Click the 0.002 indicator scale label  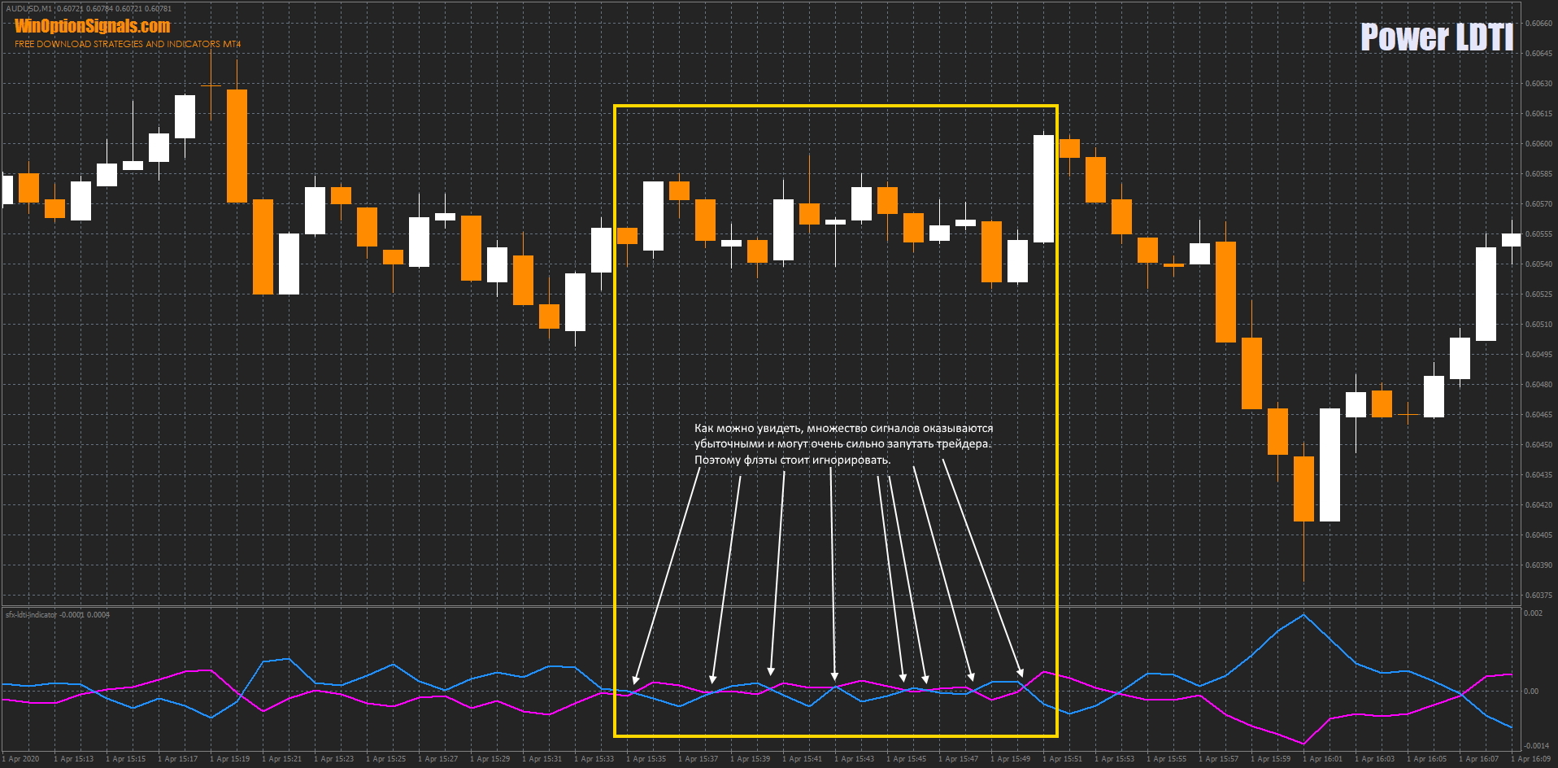point(1533,613)
